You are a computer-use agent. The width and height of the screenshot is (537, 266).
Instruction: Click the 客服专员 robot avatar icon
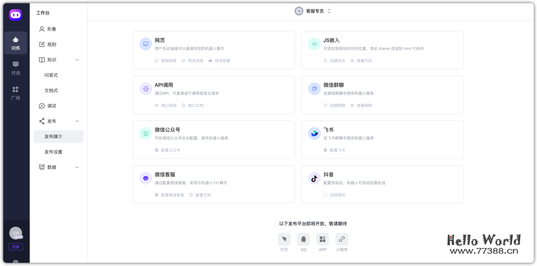tap(299, 11)
